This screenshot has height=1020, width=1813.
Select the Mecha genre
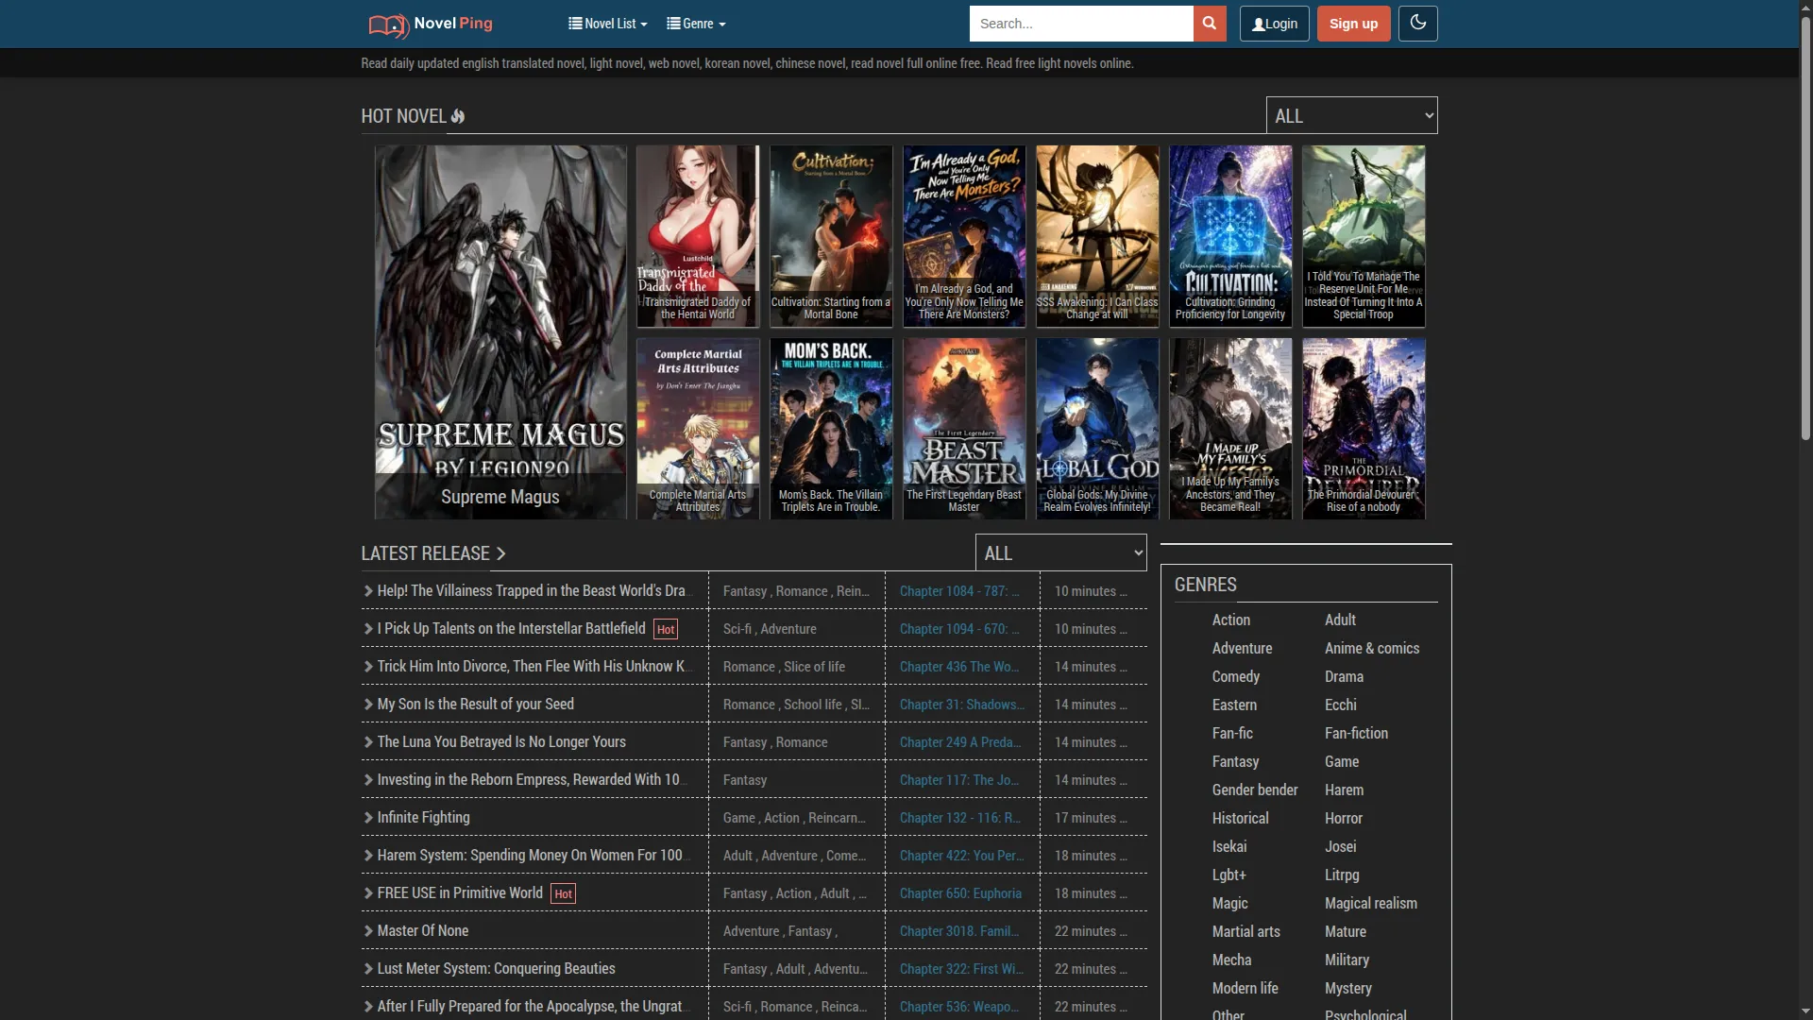point(1231,960)
